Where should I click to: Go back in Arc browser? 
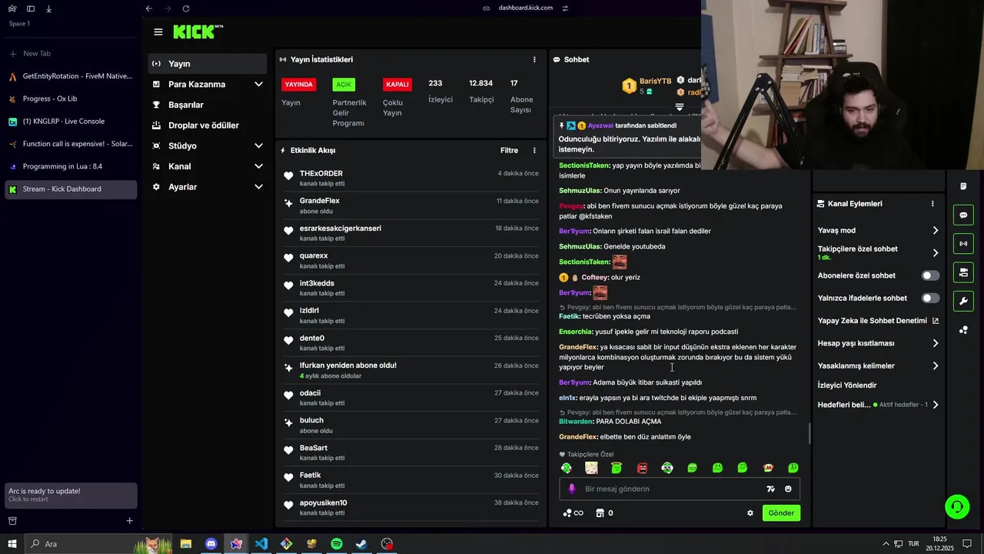tap(149, 8)
